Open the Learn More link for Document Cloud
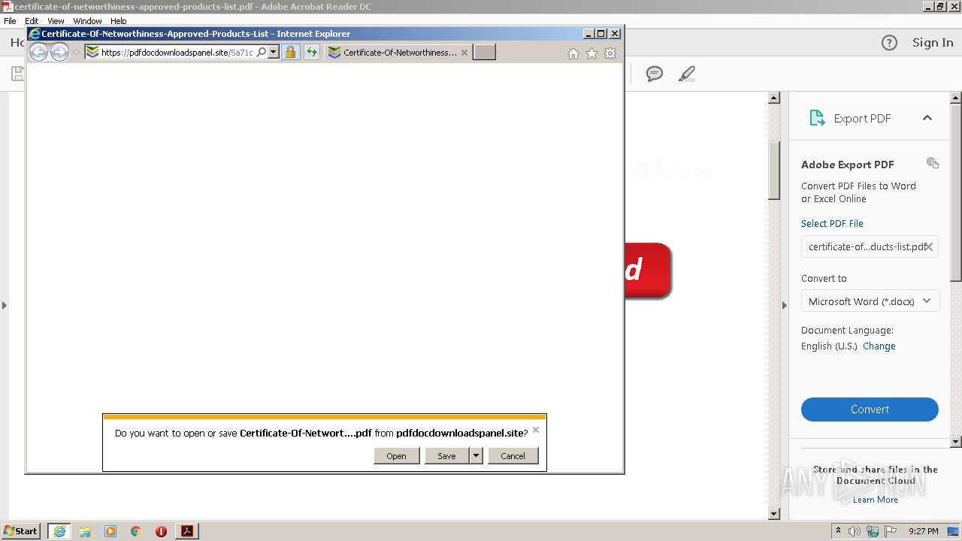 (x=875, y=500)
